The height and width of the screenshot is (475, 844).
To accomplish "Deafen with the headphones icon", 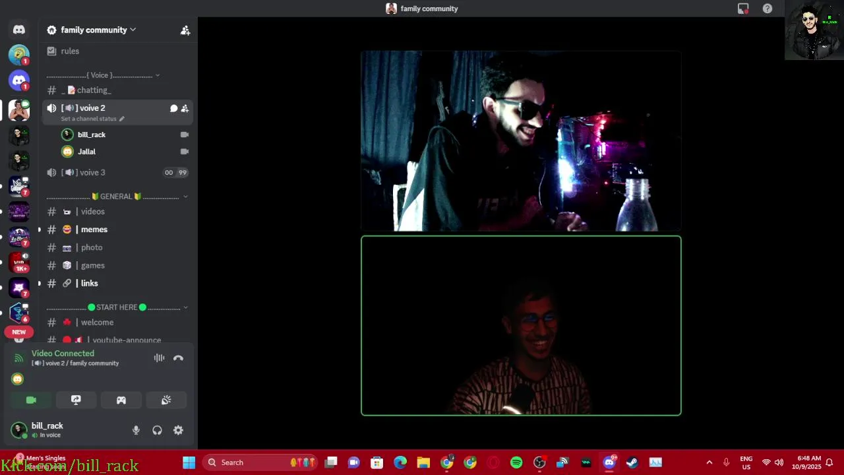I will (157, 430).
